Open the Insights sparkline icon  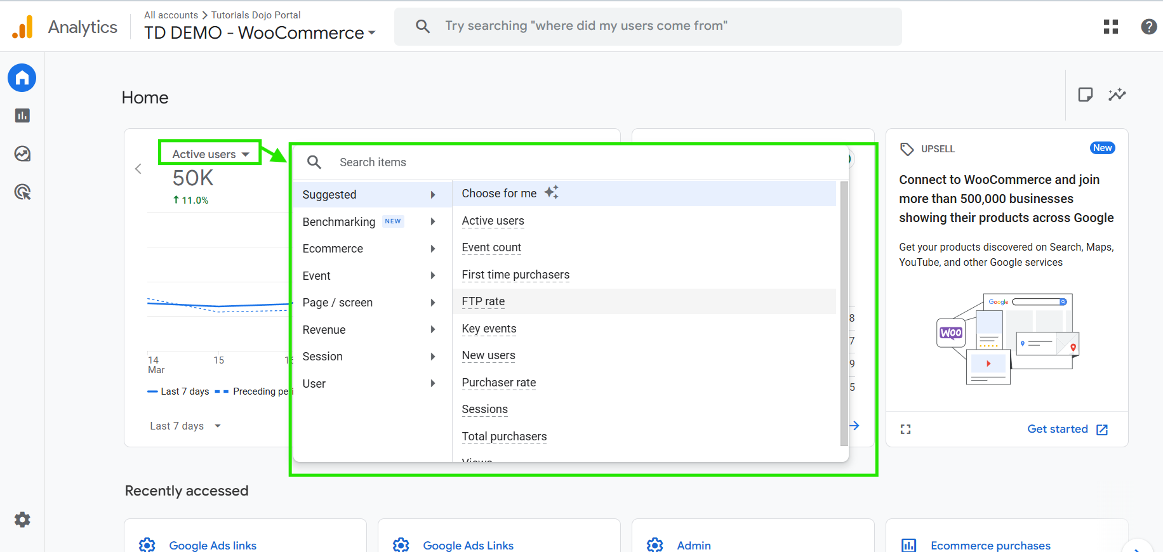(x=1117, y=95)
